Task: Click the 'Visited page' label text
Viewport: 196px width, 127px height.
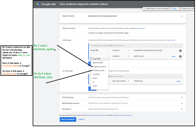Action: pos(66,40)
